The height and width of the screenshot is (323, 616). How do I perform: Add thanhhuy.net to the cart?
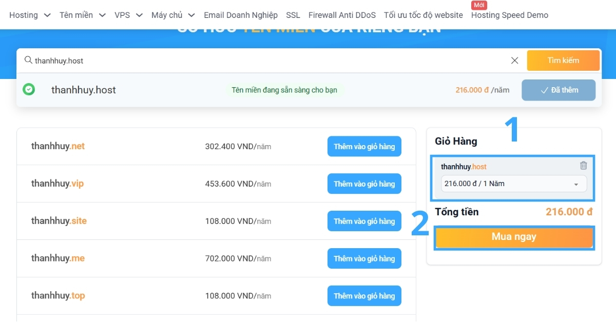point(364,146)
